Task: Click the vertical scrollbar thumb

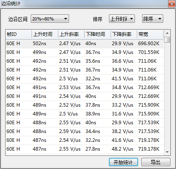Action: click(167, 40)
